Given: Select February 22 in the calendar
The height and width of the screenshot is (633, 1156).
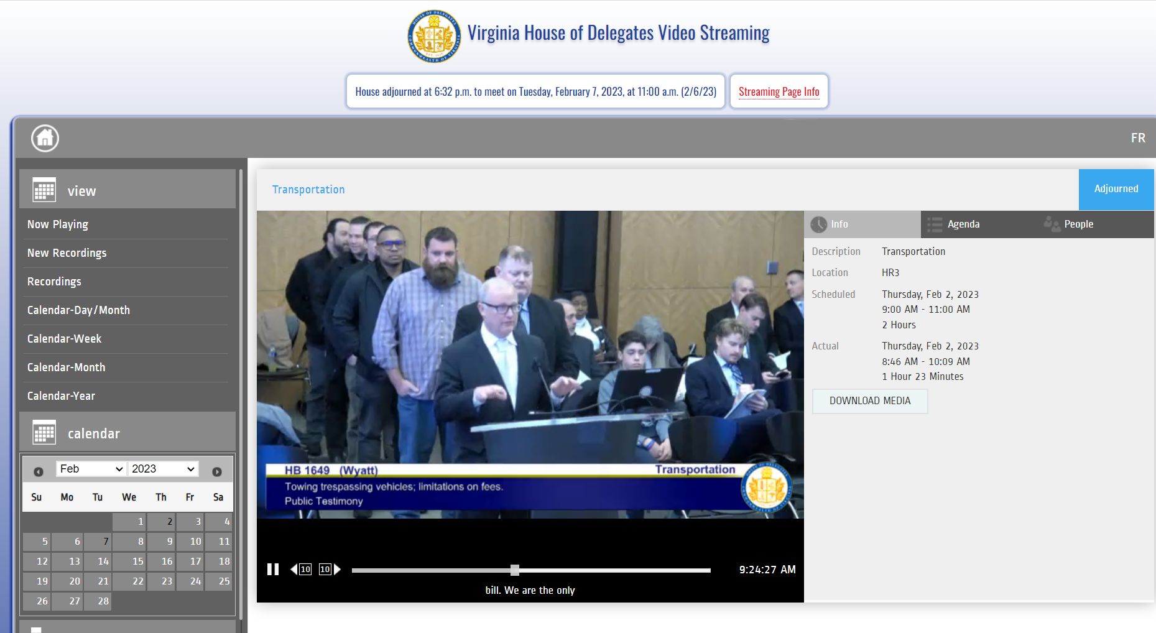Looking at the screenshot, I should point(129,581).
